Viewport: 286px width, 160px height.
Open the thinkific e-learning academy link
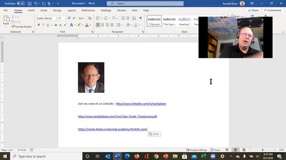tap(113, 129)
